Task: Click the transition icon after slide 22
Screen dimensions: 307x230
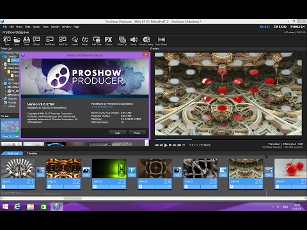Action: point(86,172)
